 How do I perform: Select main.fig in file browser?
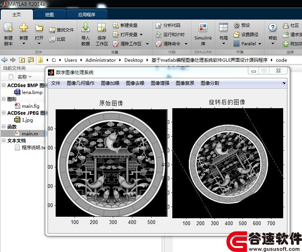tap(27, 106)
